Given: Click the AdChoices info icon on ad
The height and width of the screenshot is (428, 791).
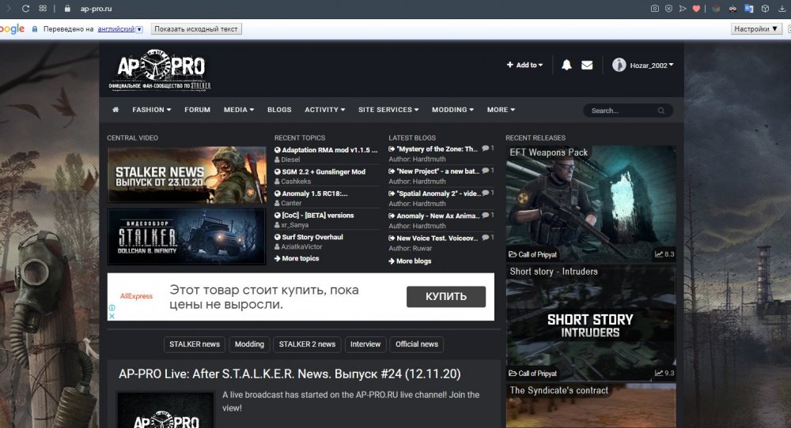Looking at the screenshot, I should 112,317.
